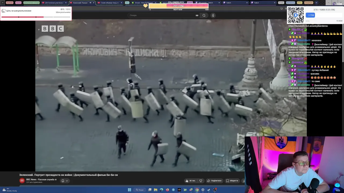The width and height of the screenshot is (344, 193).
Task: Switch to the Studio pinned tab
Action: tap(18, 3)
